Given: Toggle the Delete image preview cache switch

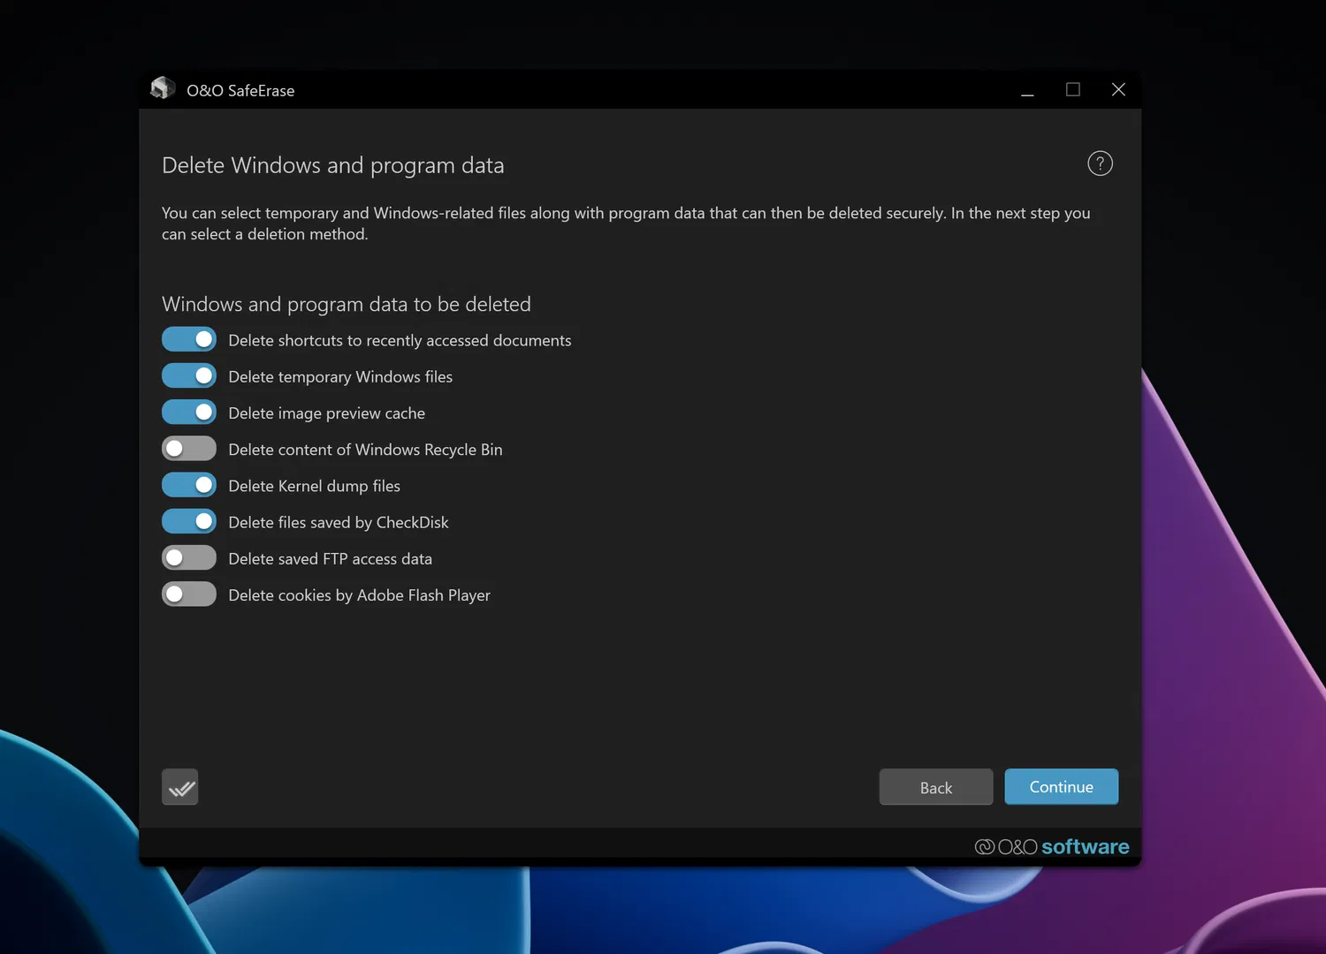Looking at the screenshot, I should pos(189,412).
